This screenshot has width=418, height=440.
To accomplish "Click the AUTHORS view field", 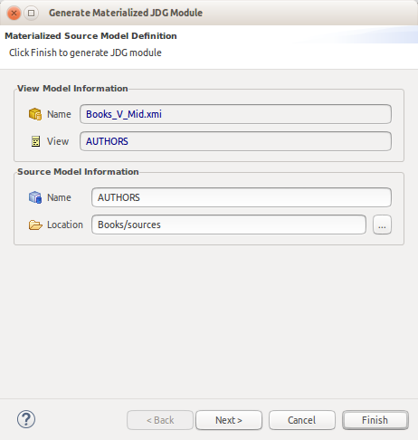I will tap(235, 141).
